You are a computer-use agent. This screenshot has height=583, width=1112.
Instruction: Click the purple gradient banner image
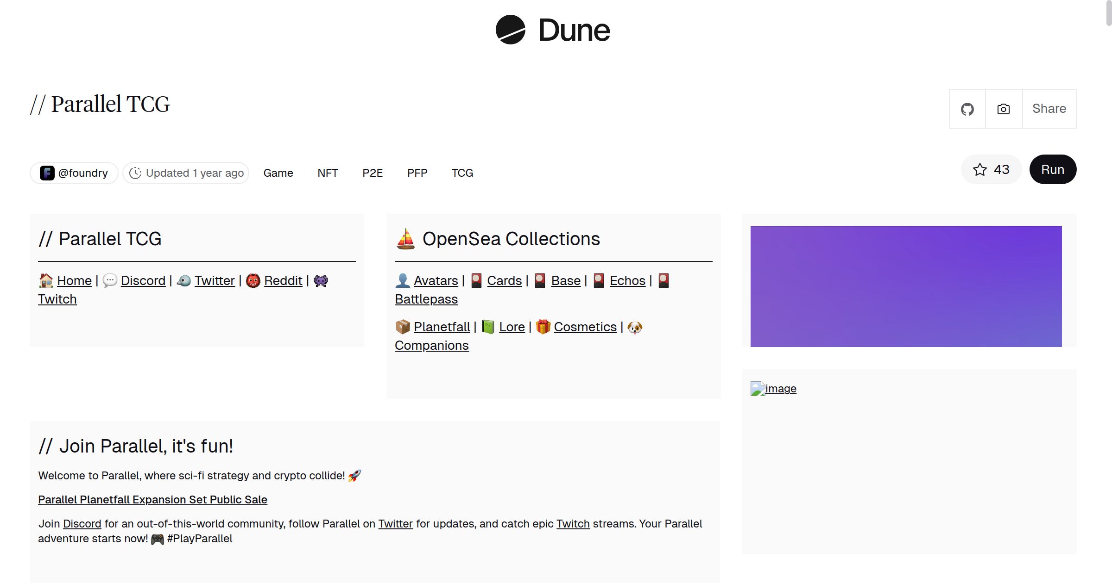coord(906,286)
